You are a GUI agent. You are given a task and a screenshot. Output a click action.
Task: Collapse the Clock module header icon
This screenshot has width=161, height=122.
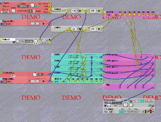1,3
